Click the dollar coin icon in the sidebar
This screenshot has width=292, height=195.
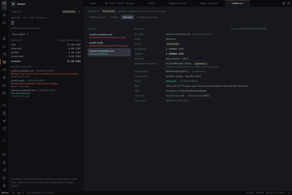(4, 78)
